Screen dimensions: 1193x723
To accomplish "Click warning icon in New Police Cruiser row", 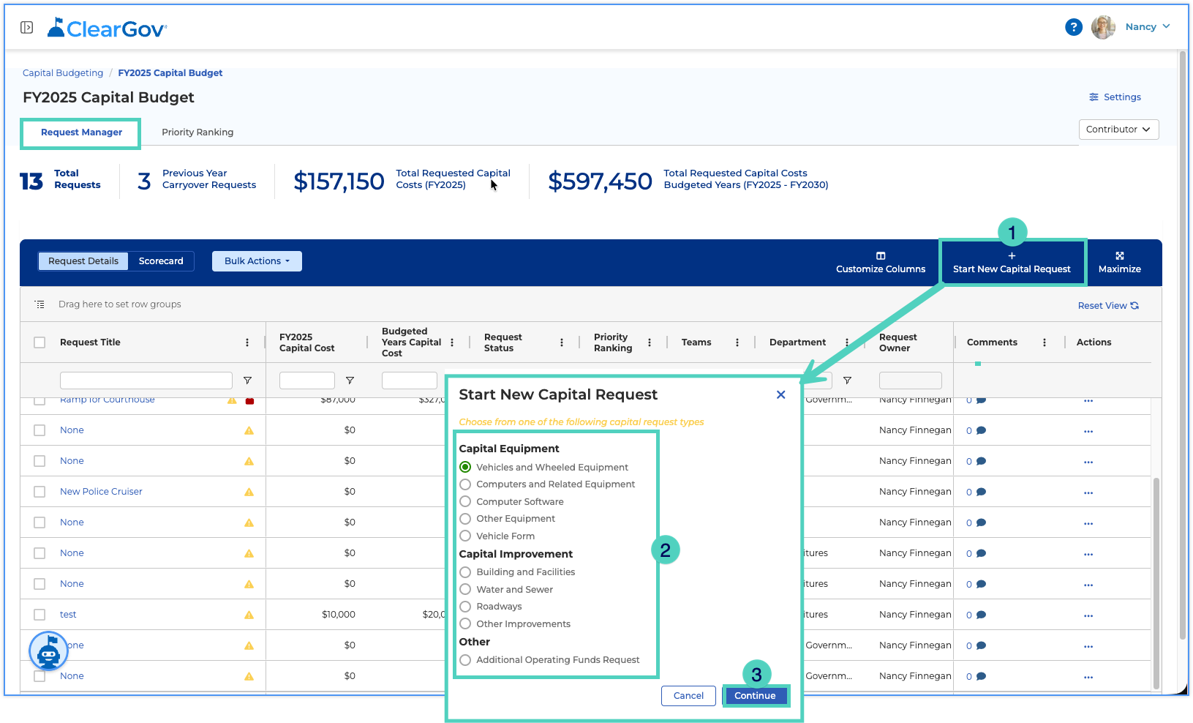I will point(249,492).
